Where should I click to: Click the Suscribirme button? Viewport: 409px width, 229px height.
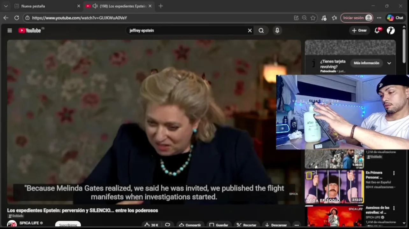click(x=68, y=225)
